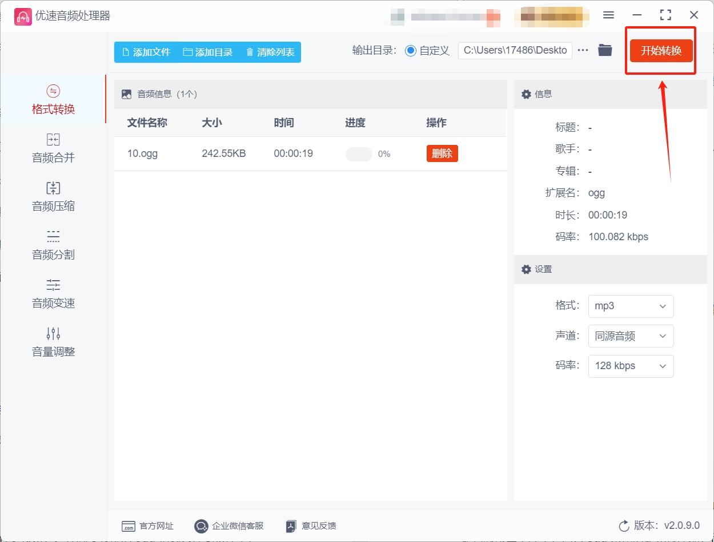
Task: Select the 音量调整 tool
Action: pyautogui.click(x=53, y=341)
